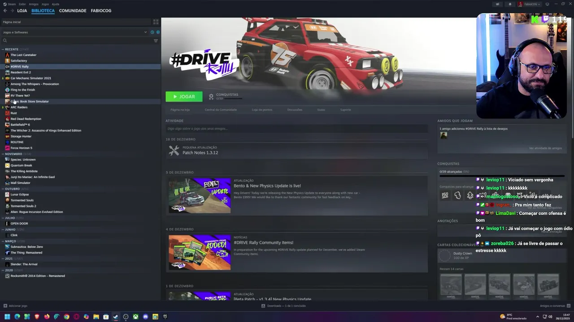Open #DRIVE Rally Community Items thumbnail

coord(200,252)
